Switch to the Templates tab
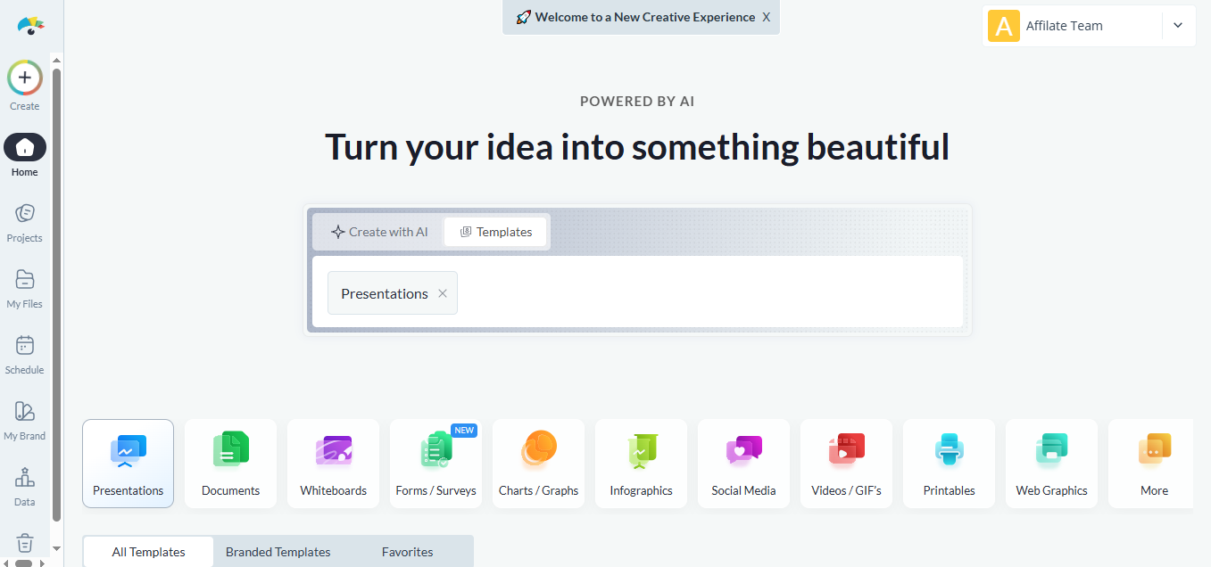Viewport: 1211px width, 567px height. [x=495, y=232]
